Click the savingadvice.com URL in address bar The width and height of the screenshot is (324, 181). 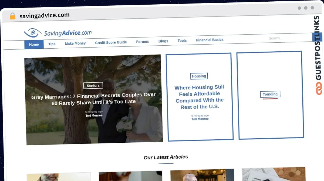point(45,15)
